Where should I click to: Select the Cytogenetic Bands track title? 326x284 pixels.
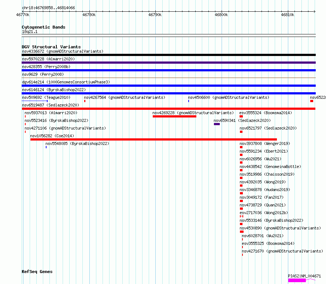pos(44,27)
